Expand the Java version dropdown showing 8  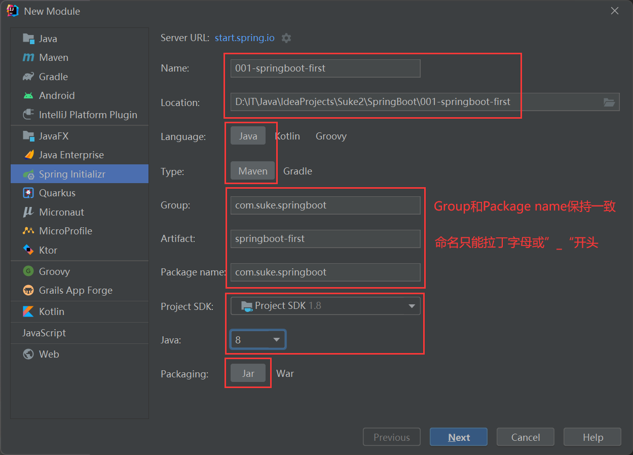coord(257,339)
